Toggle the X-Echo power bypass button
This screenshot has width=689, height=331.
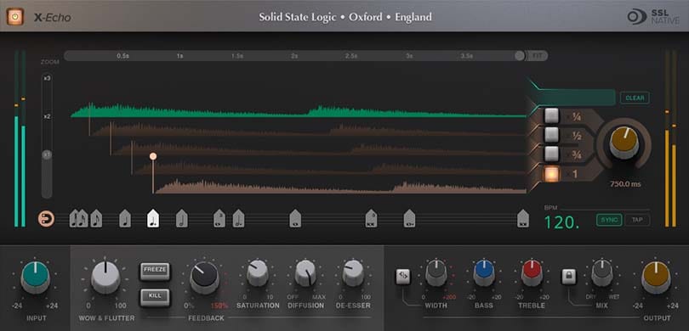15,17
